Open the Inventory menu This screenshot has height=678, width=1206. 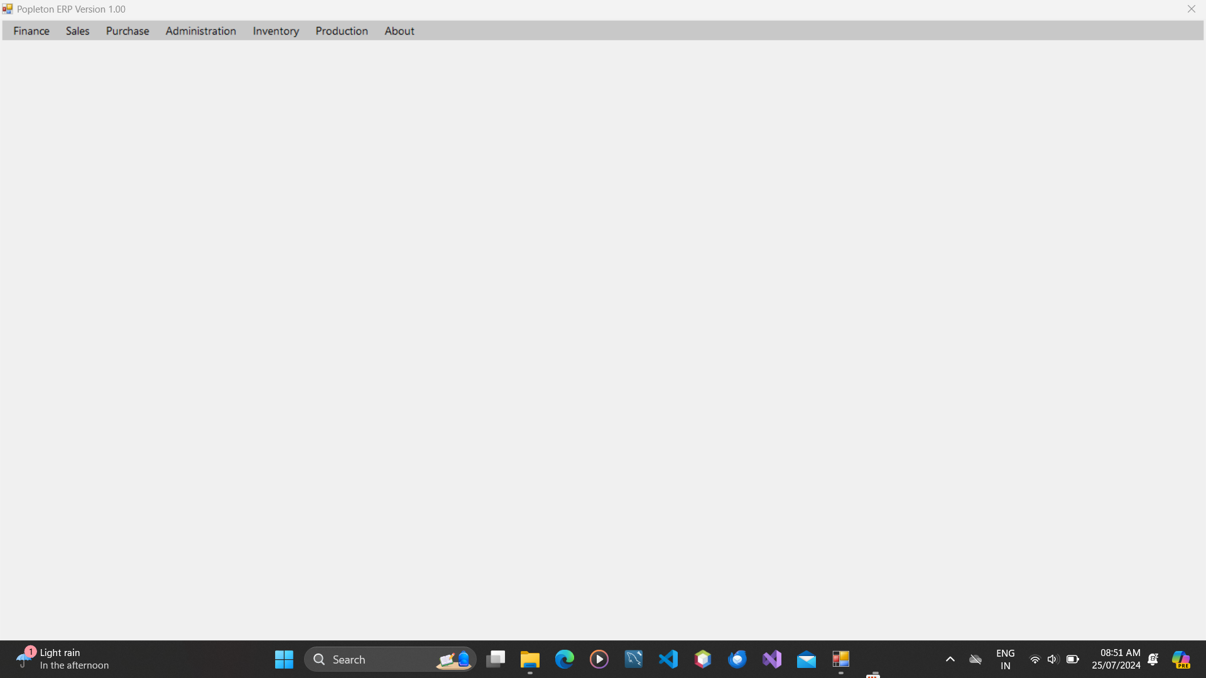(276, 31)
